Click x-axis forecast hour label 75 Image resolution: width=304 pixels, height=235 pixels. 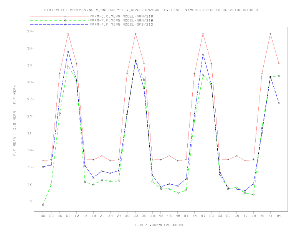point(254,216)
